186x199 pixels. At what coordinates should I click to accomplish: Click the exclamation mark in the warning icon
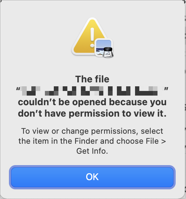92,38
